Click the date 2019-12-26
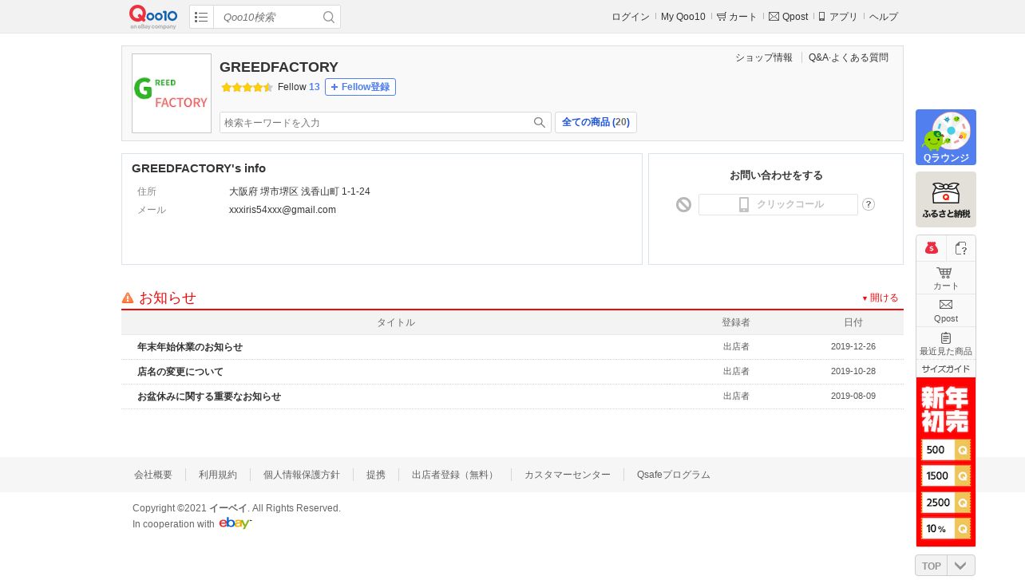Image resolution: width=1025 pixels, height=580 pixels. click(853, 347)
